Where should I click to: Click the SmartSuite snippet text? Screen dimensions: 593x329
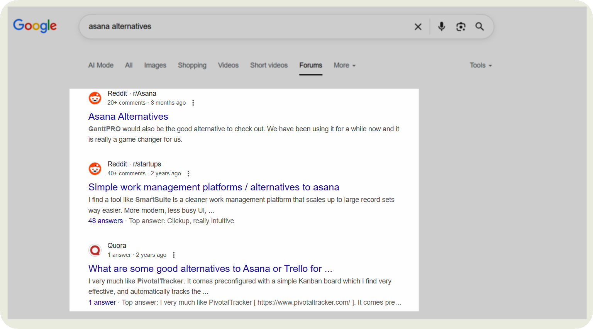241,205
